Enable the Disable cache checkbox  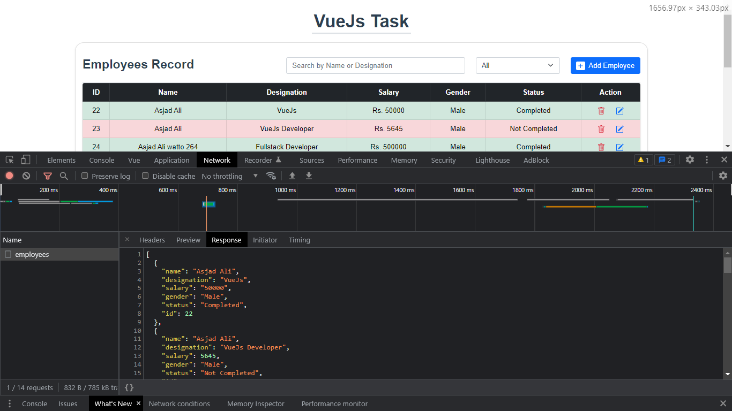point(145,176)
